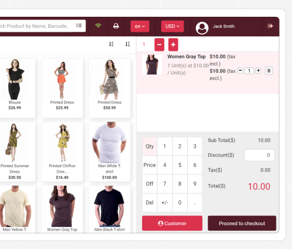Click keypad digit 8
The image size is (292, 249).
point(180,184)
